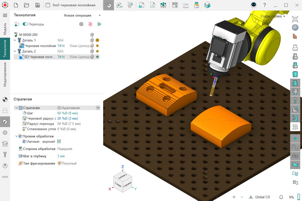This screenshot has height=201, width=302.
Task: Click the notifications bell icon
Action: coord(281,197)
